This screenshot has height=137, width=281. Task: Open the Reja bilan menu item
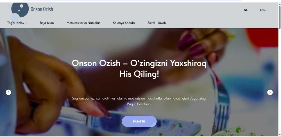pyautogui.click(x=47, y=23)
